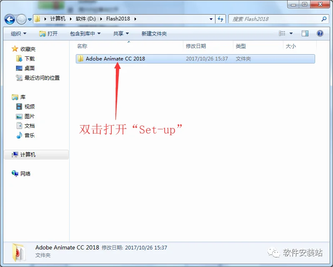
Task: Click 文件夹 type cell in file row
Action: coord(243,59)
